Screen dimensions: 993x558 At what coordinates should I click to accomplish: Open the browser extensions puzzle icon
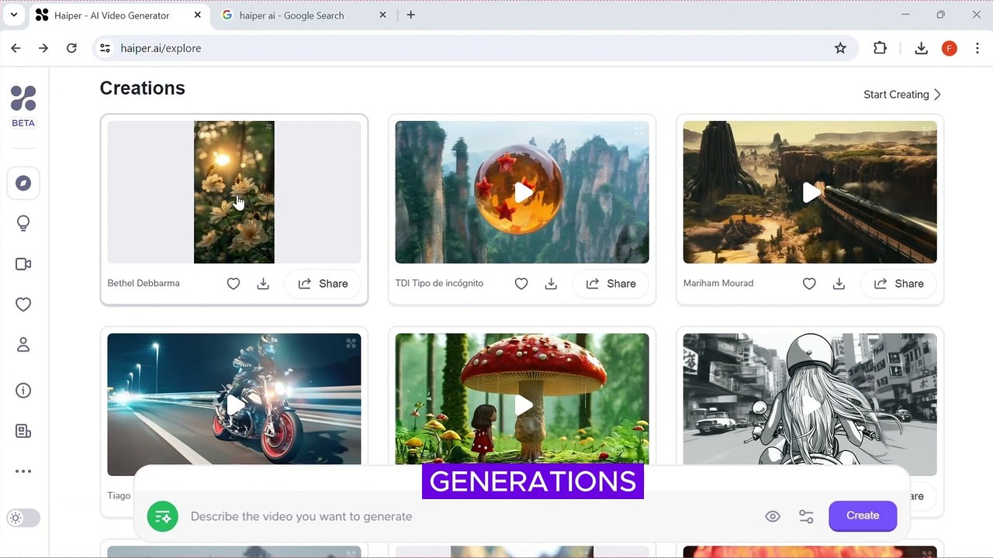(880, 48)
